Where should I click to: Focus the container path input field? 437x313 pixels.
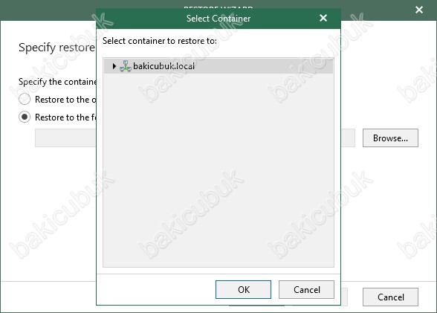65,138
